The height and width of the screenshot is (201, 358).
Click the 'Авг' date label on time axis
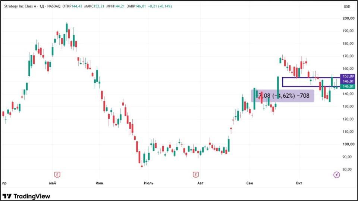point(200,183)
